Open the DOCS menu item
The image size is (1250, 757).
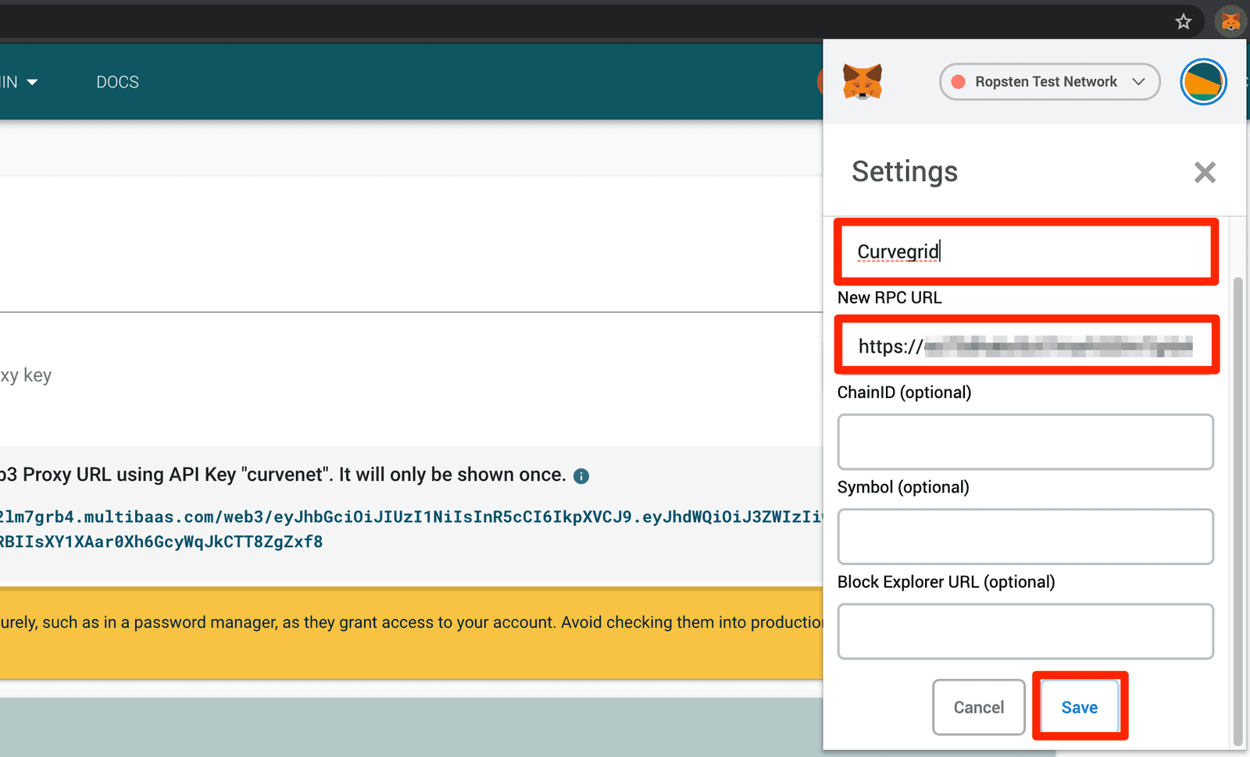pos(118,82)
